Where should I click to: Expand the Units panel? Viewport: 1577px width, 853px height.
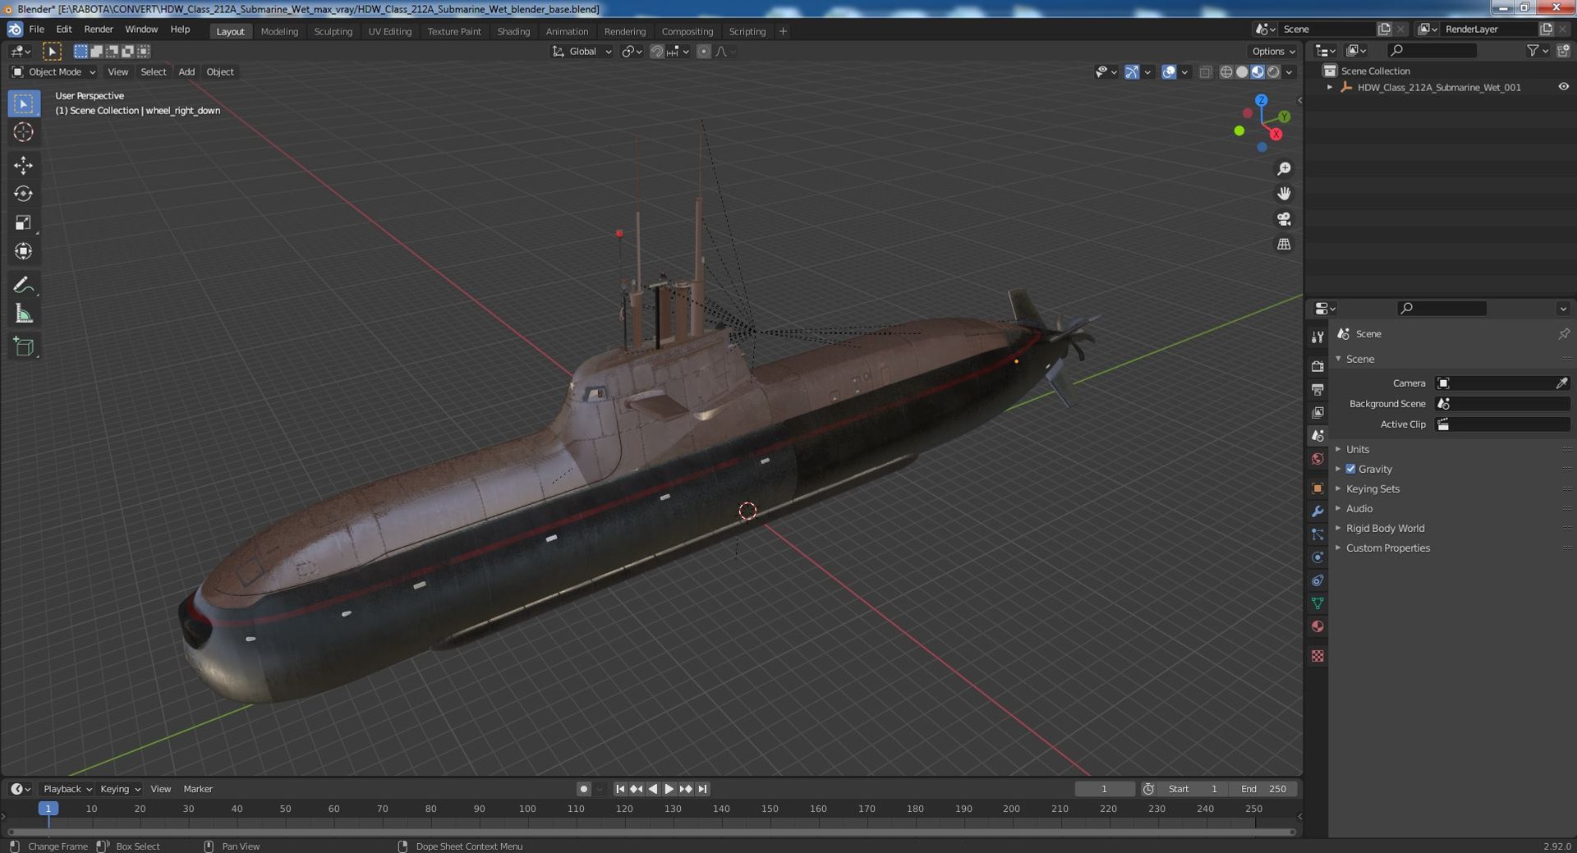coord(1357,449)
